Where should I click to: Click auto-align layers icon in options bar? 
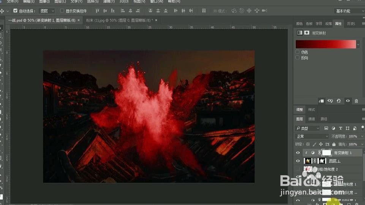click(x=204, y=11)
